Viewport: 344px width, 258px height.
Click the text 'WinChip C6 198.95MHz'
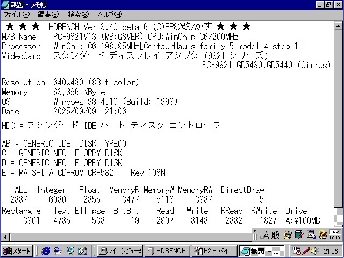(97, 46)
